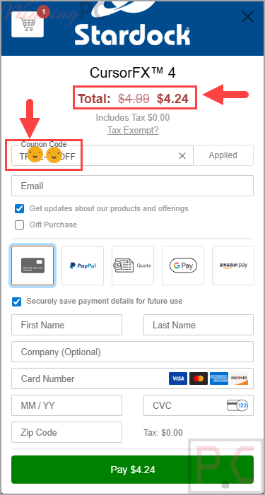Image resolution: width=265 pixels, height=495 pixels.
Task: Click the CVC field
Action: click(199, 405)
